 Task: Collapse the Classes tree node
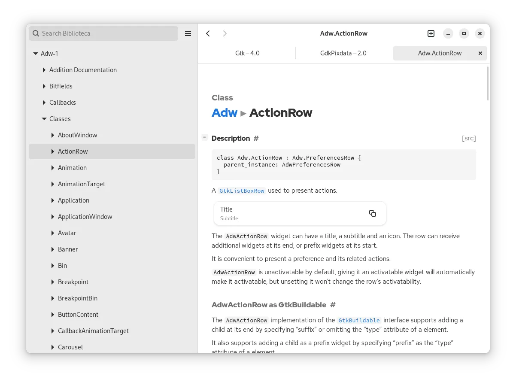44,119
